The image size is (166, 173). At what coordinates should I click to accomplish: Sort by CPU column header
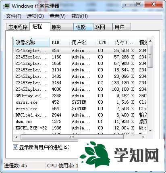[102, 42]
